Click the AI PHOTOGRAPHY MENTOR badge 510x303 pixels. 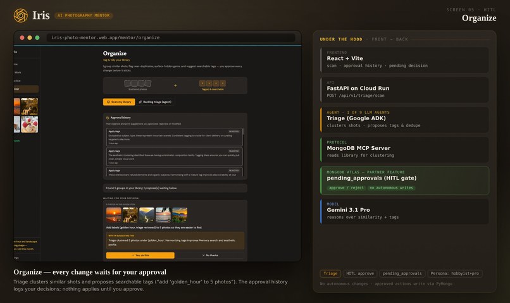pos(84,16)
